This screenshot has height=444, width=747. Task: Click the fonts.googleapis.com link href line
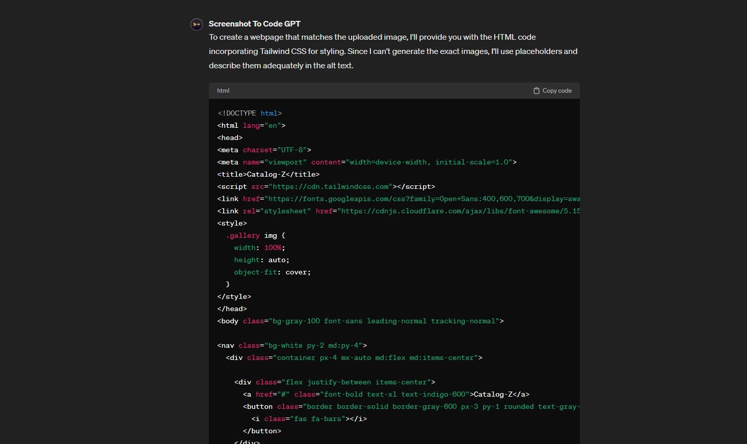pyautogui.click(x=398, y=199)
